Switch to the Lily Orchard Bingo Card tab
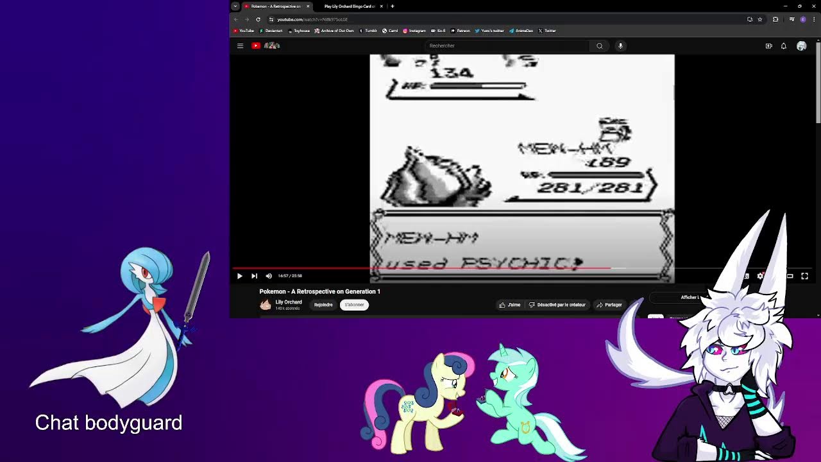 point(349,6)
